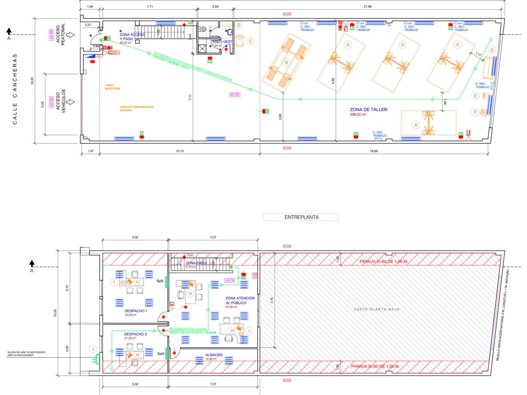Select the hexagon marker labeled E

476,96
